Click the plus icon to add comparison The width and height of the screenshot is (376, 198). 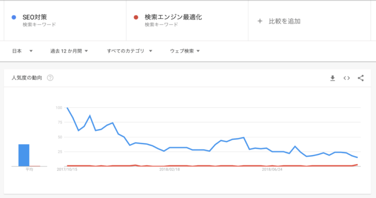(260, 21)
